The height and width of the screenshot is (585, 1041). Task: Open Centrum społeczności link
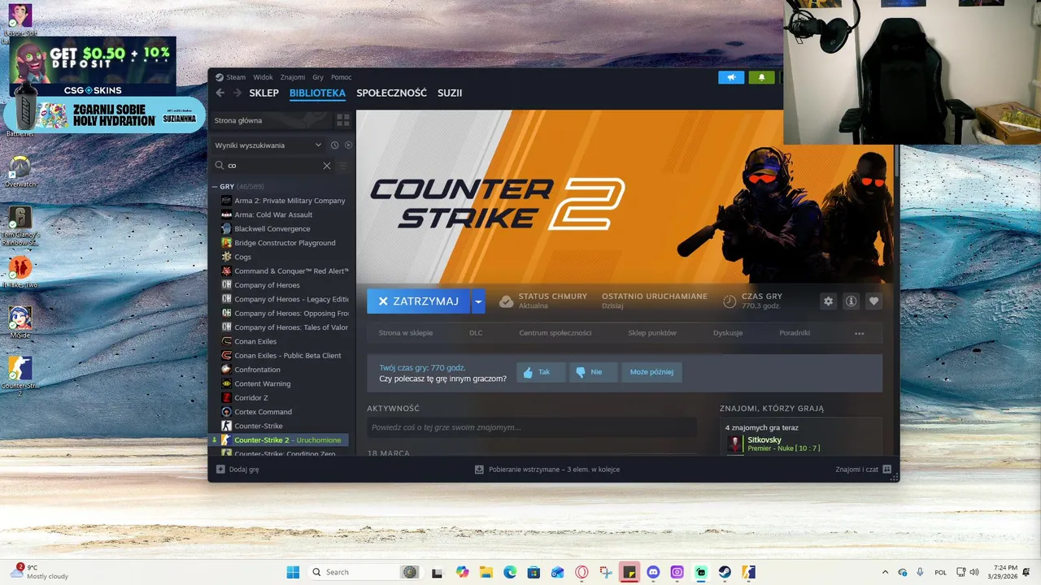pyautogui.click(x=555, y=333)
